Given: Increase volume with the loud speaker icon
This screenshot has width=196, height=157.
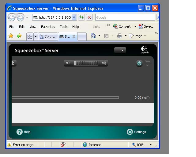Looking at the screenshot, I should (104, 63).
